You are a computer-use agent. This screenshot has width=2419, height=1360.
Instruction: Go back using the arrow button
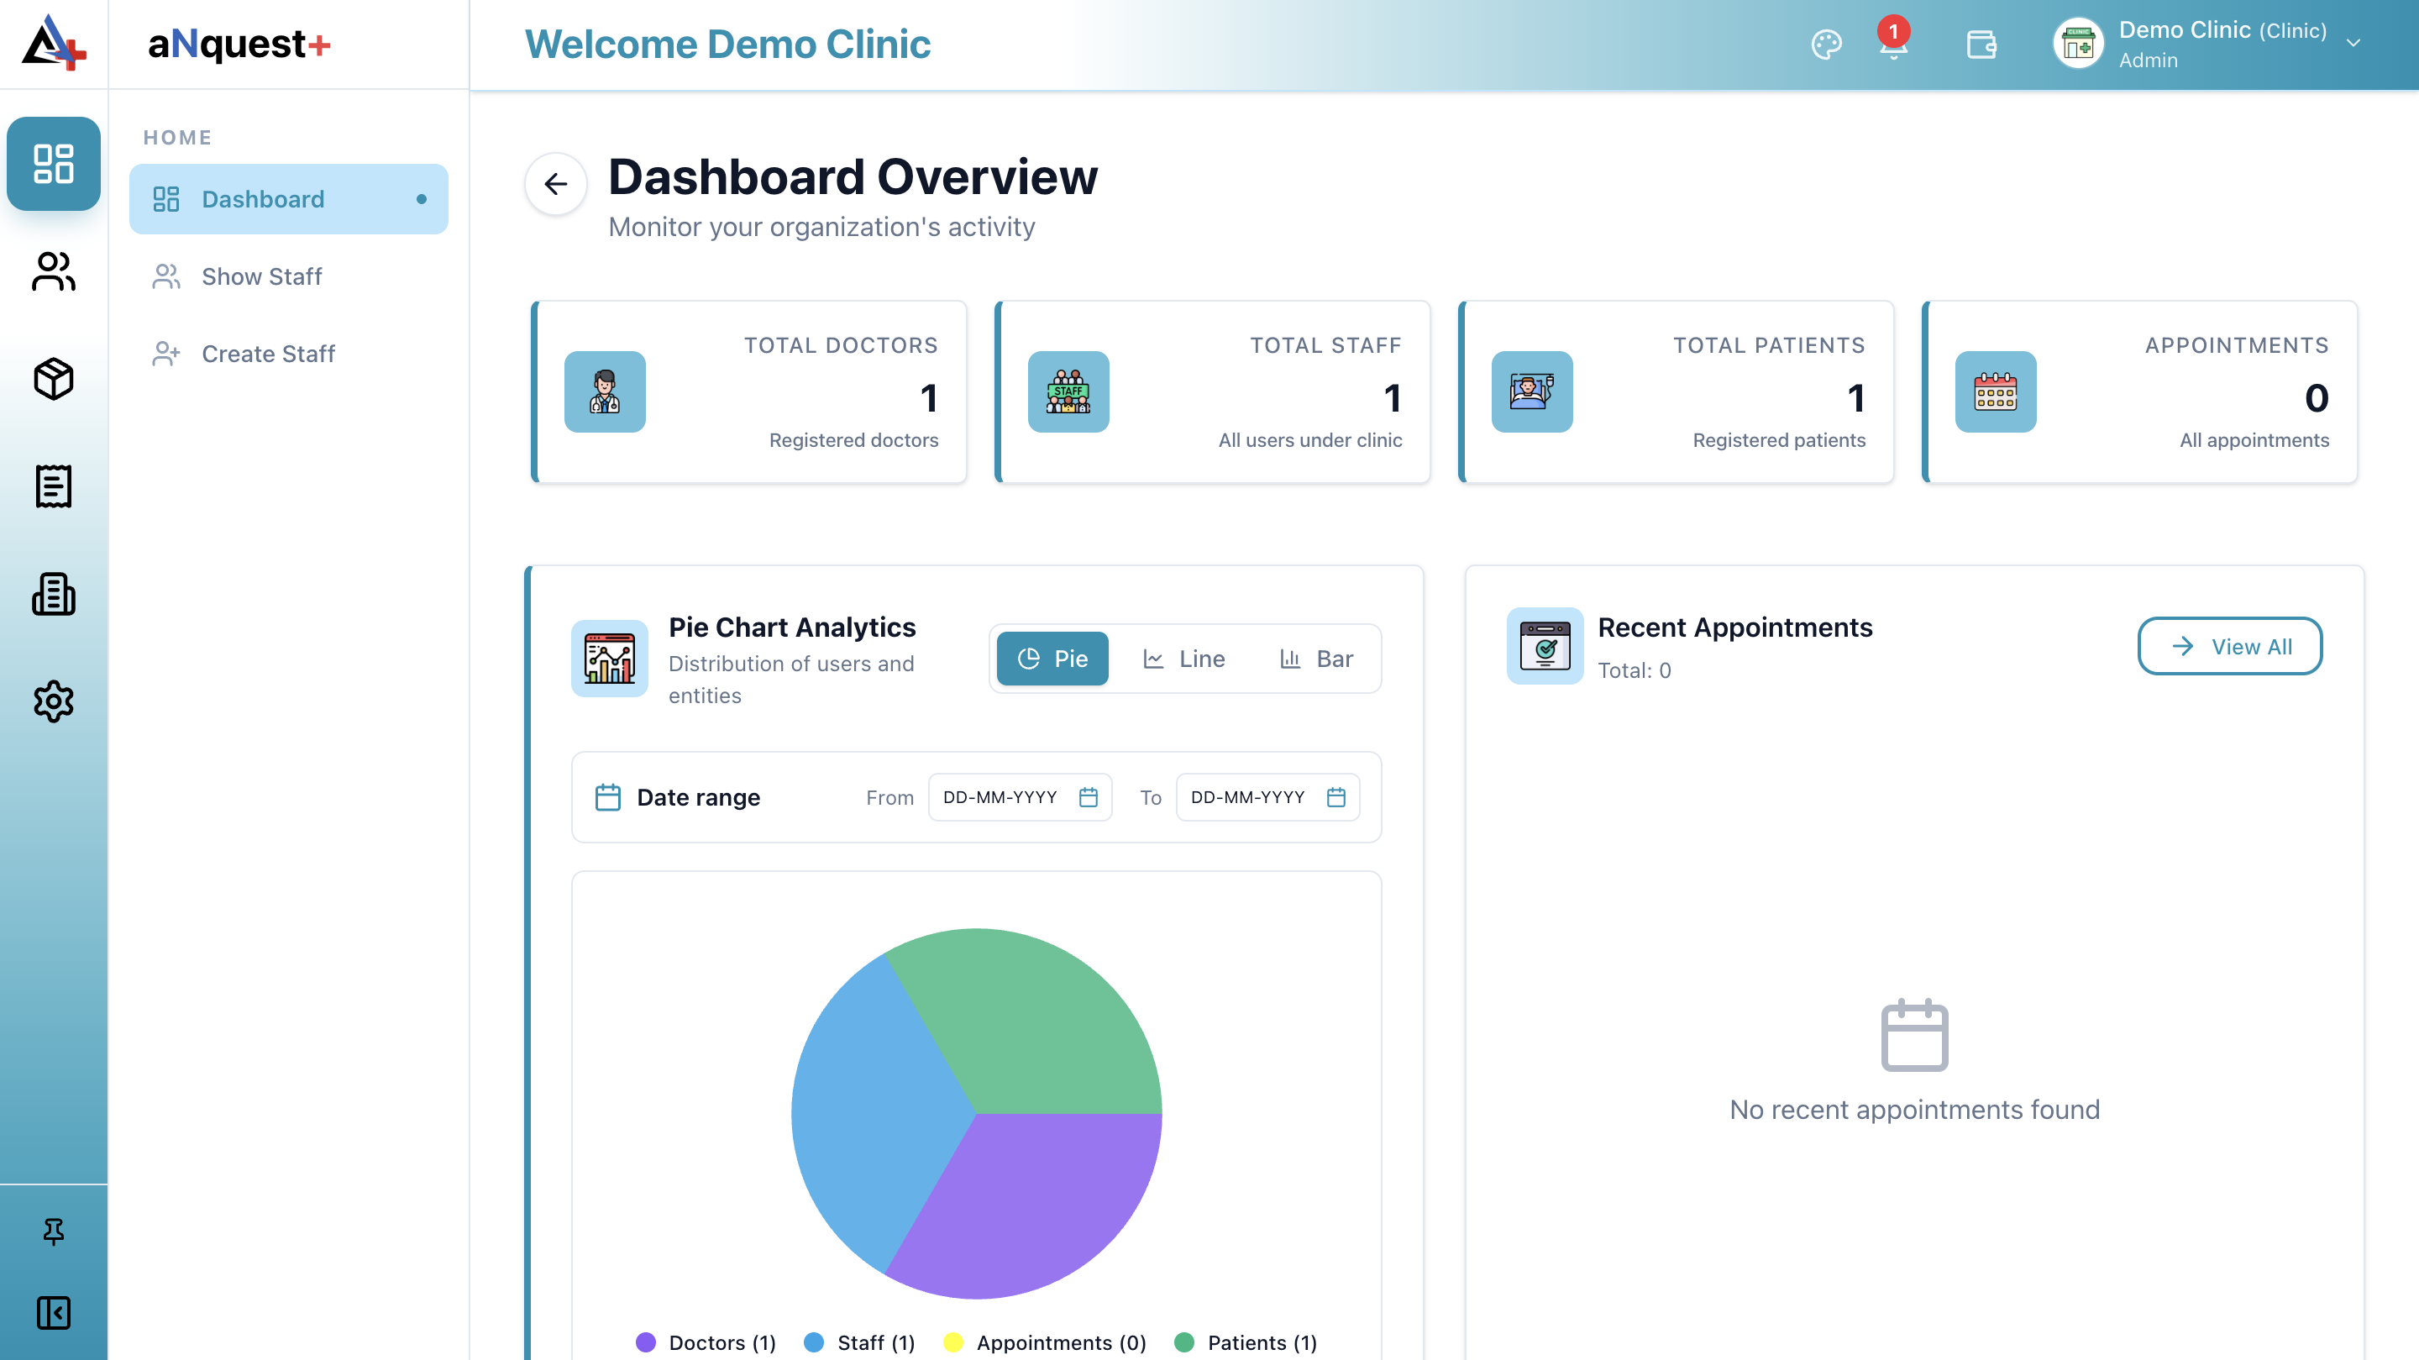click(556, 183)
